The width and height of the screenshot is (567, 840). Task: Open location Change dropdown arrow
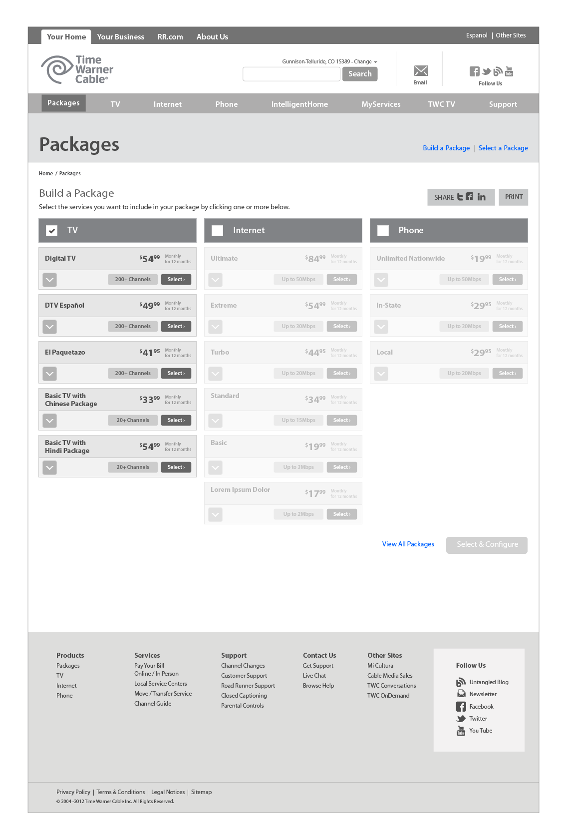375,62
